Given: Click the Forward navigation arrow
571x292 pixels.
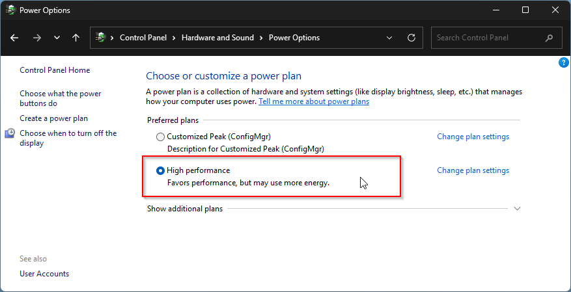Looking at the screenshot, I should coord(36,38).
